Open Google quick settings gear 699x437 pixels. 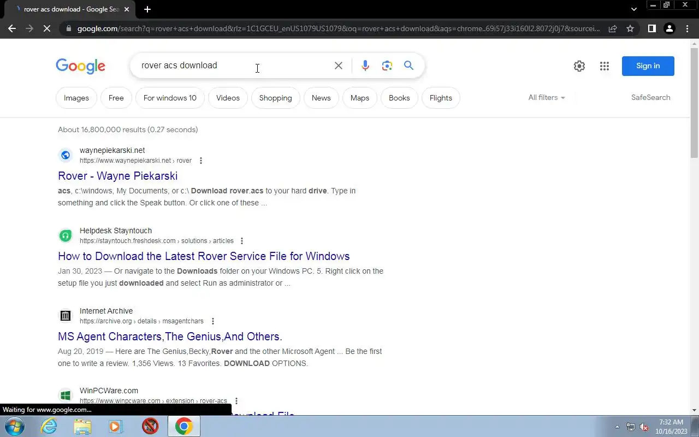pyautogui.click(x=579, y=66)
